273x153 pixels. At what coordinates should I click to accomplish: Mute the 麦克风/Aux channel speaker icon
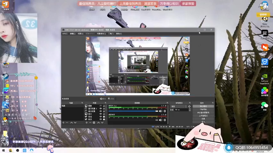160,111
